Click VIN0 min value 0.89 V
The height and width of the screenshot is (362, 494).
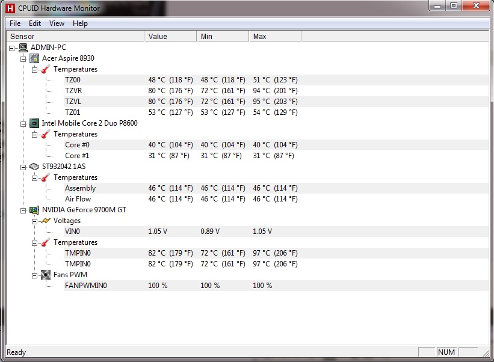(210, 232)
